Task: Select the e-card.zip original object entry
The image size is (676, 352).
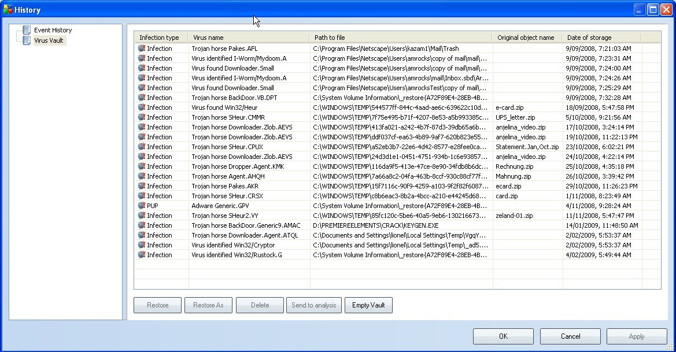Action: pyautogui.click(x=509, y=108)
